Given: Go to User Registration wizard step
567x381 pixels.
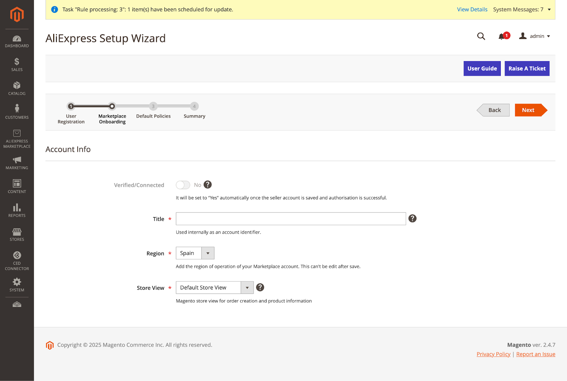Looking at the screenshot, I should coord(71,106).
